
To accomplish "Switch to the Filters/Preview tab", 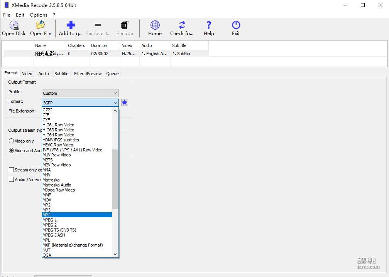I will coord(88,74).
